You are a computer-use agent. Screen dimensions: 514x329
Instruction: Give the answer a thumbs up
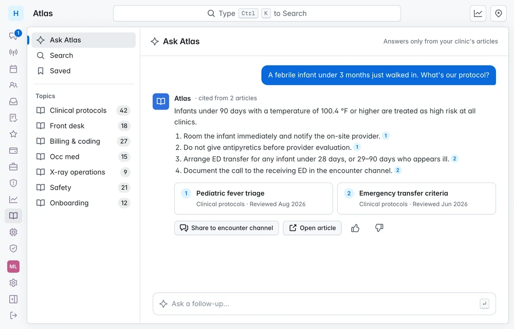tap(355, 228)
